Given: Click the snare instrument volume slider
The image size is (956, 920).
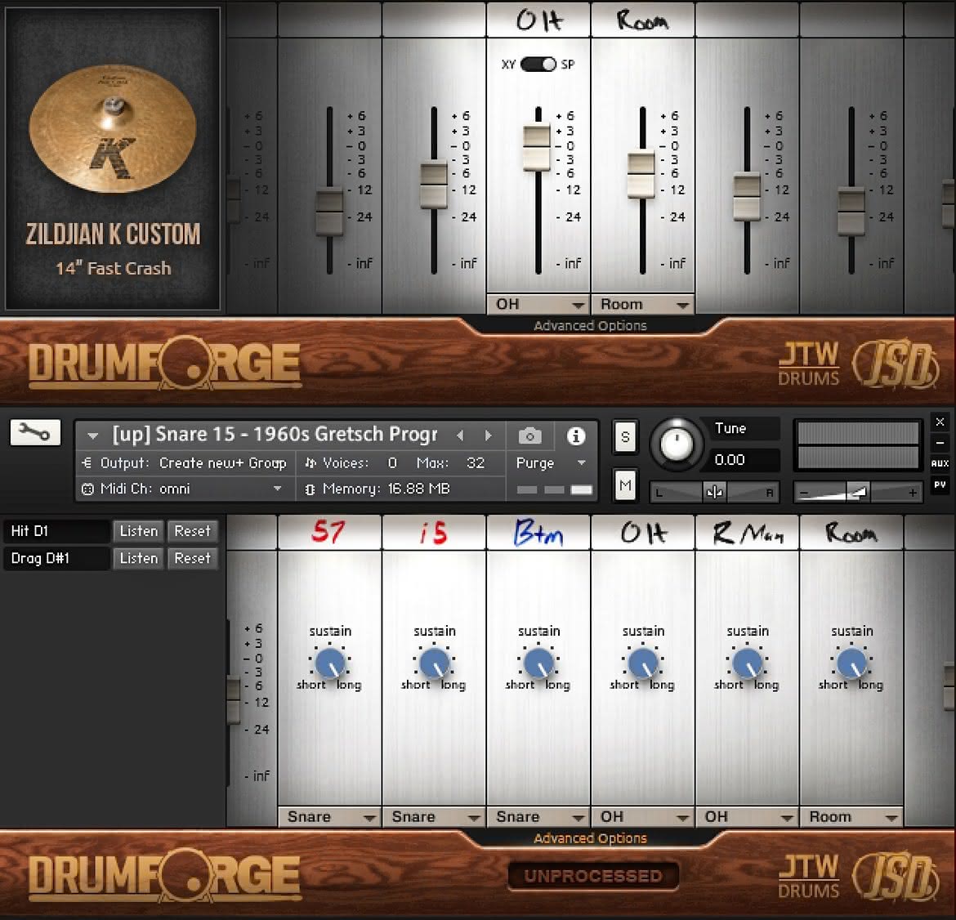Looking at the screenshot, I should [858, 491].
